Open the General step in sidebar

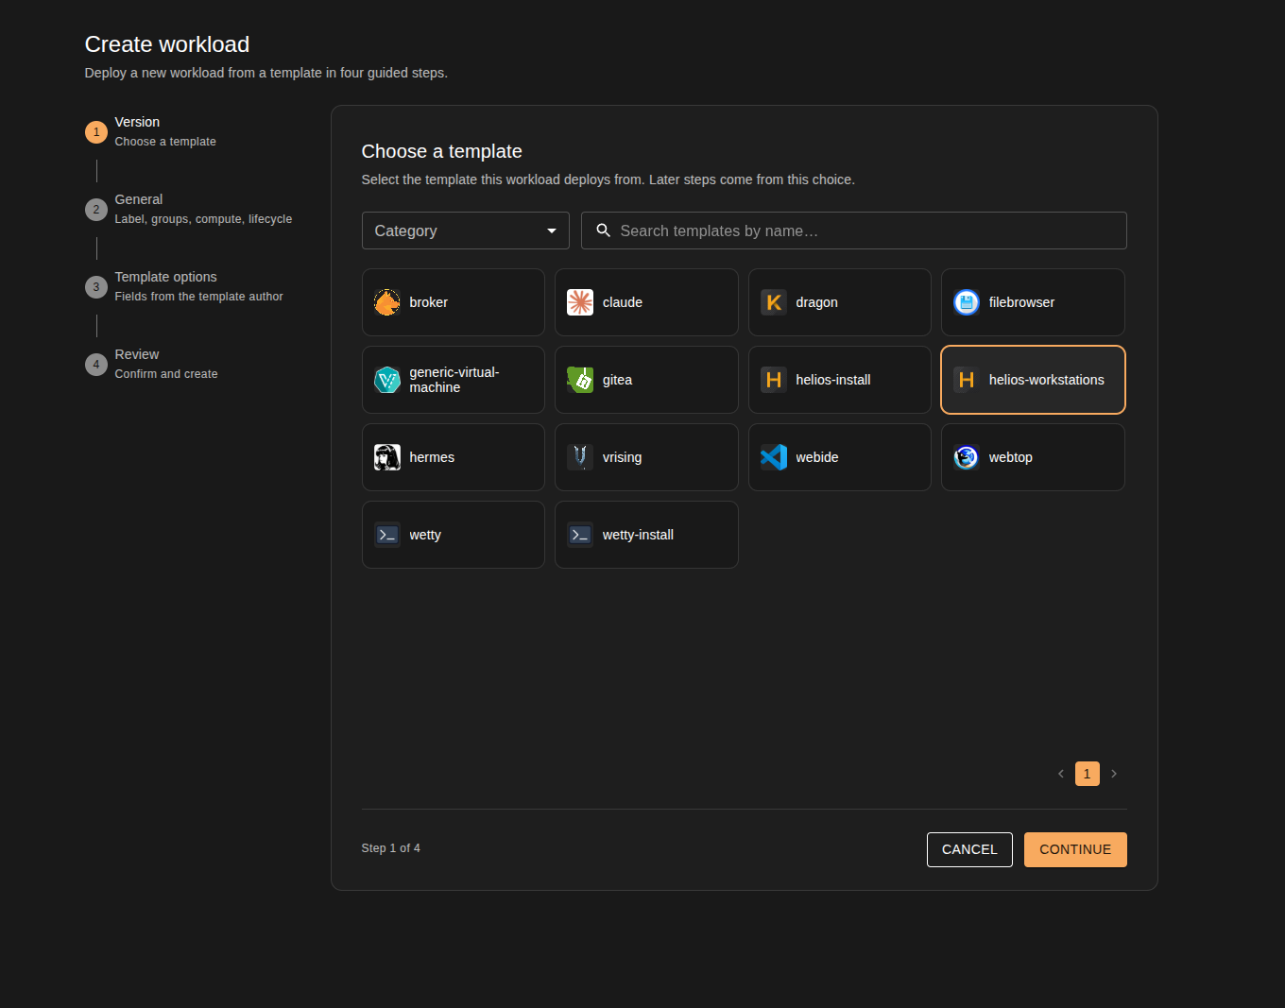(x=189, y=209)
